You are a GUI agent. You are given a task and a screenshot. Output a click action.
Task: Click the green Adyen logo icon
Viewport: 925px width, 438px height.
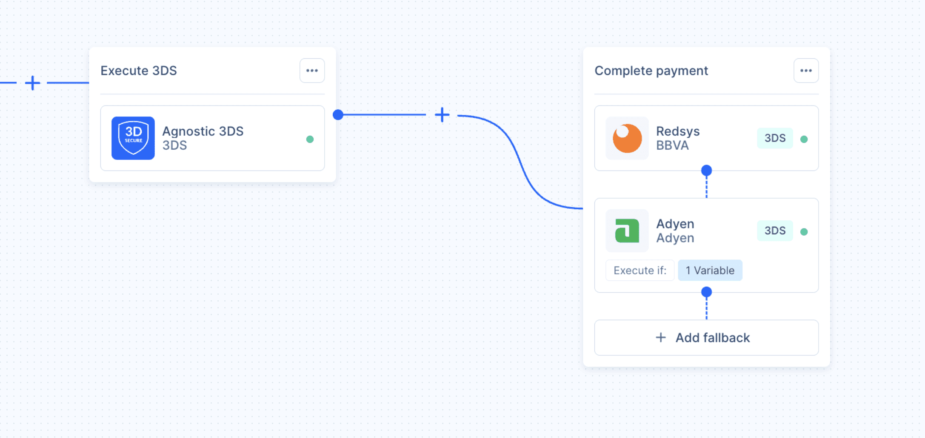click(x=627, y=230)
